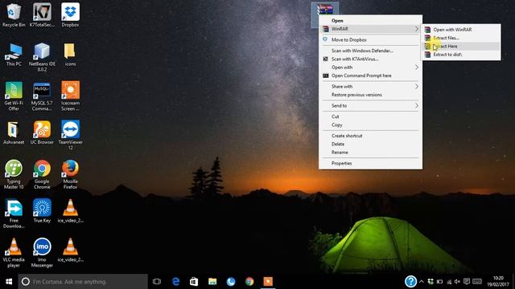
Task: Select True Key desktop shortcut
Action: (x=42, y=210)
